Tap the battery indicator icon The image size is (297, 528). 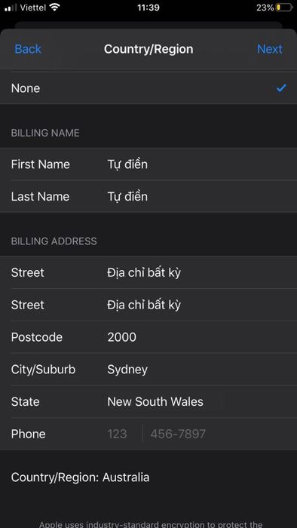(284, 8)
